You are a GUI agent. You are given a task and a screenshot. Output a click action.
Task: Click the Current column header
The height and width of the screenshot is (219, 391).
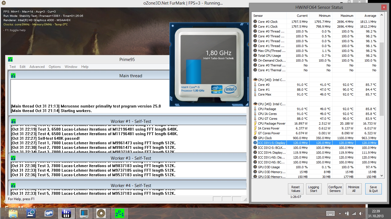click(x=298, y=16)
